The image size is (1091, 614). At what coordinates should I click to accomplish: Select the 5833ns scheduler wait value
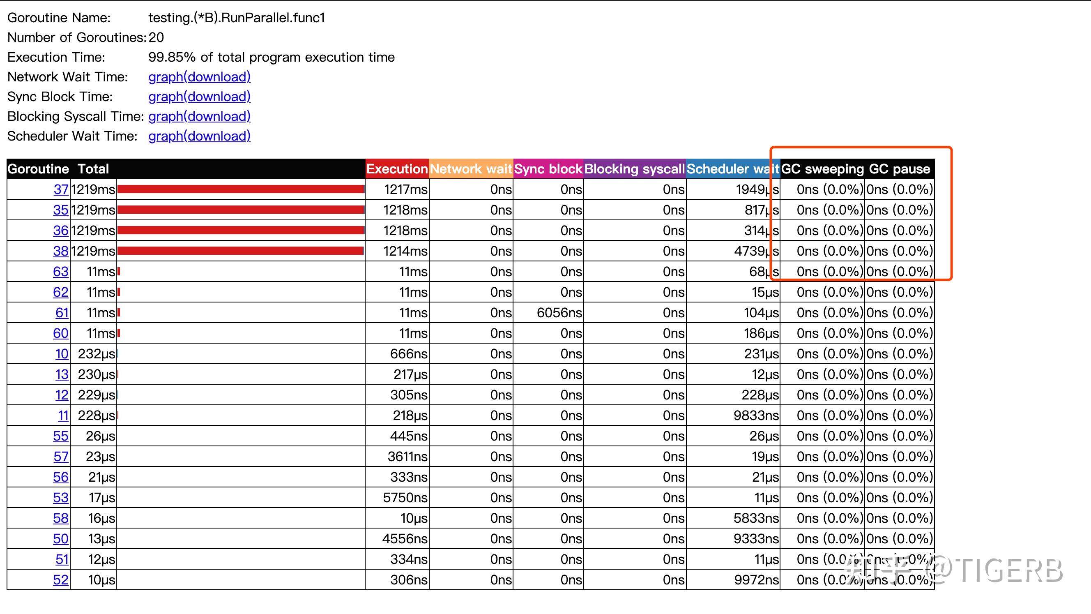click(x=756, y=518)
